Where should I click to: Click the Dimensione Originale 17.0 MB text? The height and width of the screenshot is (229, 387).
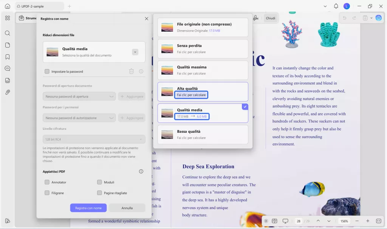coord(198,31)
